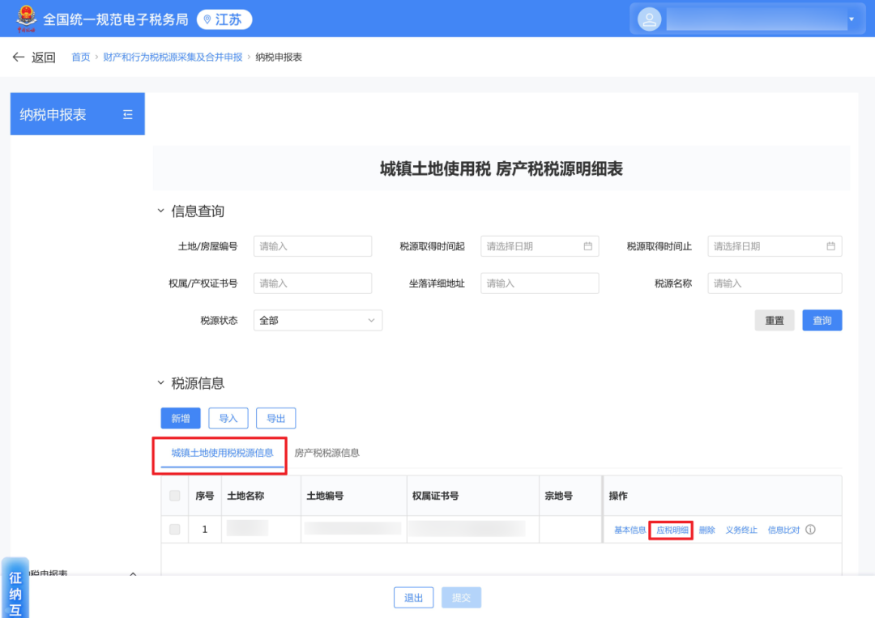Click 义务终止 link in row 1
This screenshot has width=875, height=618.
(x=741, y=530)
